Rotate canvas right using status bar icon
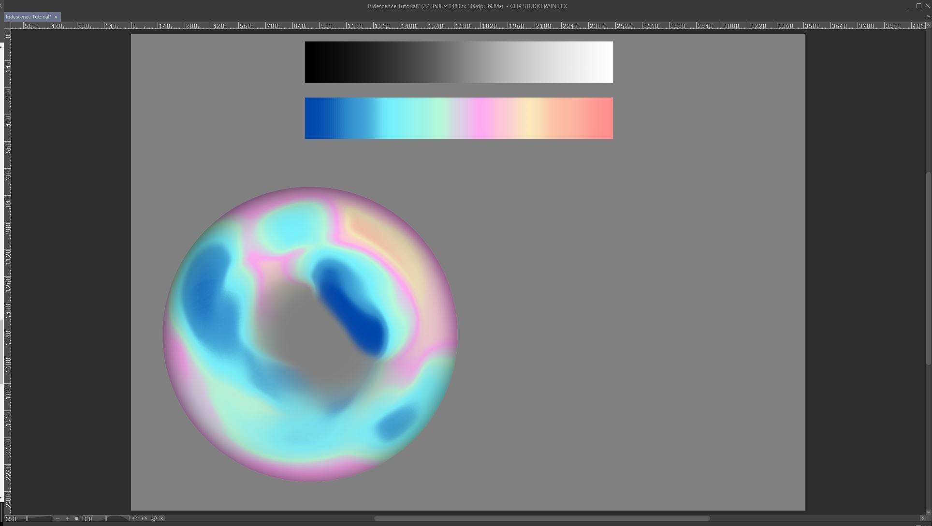The image size is (932, 526). (x=144, y=519)
